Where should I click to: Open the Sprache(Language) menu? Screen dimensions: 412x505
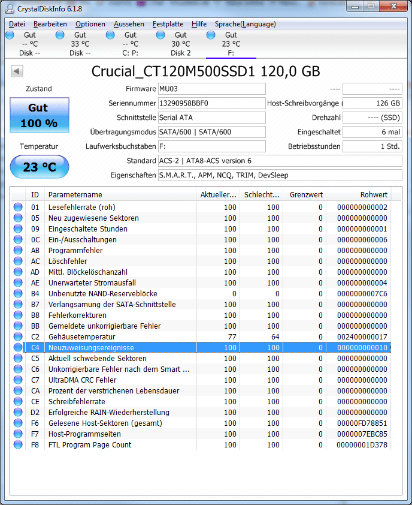pos(246,24)
